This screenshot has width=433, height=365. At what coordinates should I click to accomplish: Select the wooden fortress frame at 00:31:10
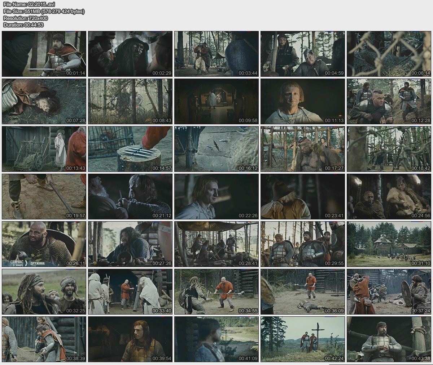(x=389, y=244)
